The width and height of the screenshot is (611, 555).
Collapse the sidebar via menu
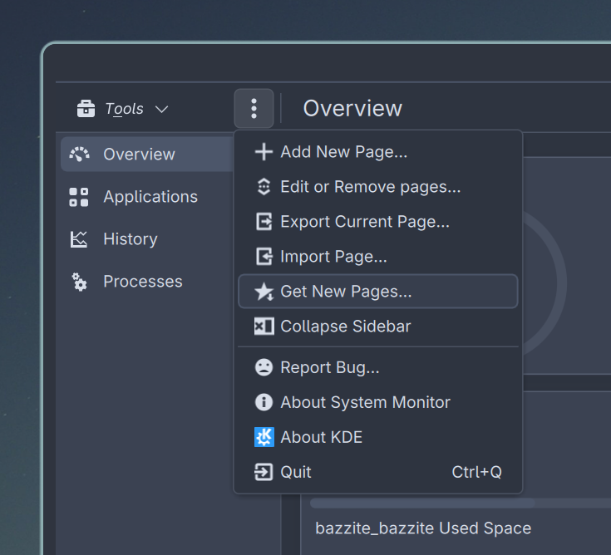coord(345,327)
